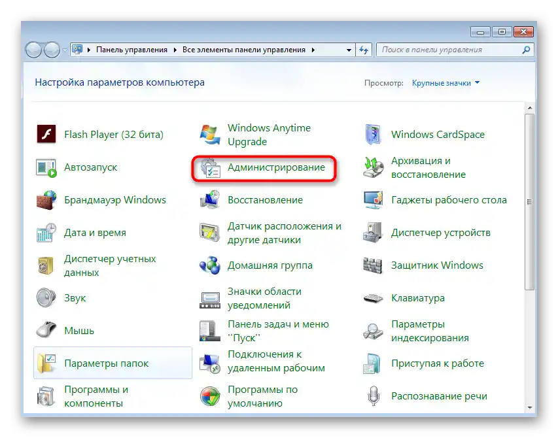Viewport: 558px width, 438px height.
Task: Open the Значки области уведомлений icon
Action: tap(210, 300)
